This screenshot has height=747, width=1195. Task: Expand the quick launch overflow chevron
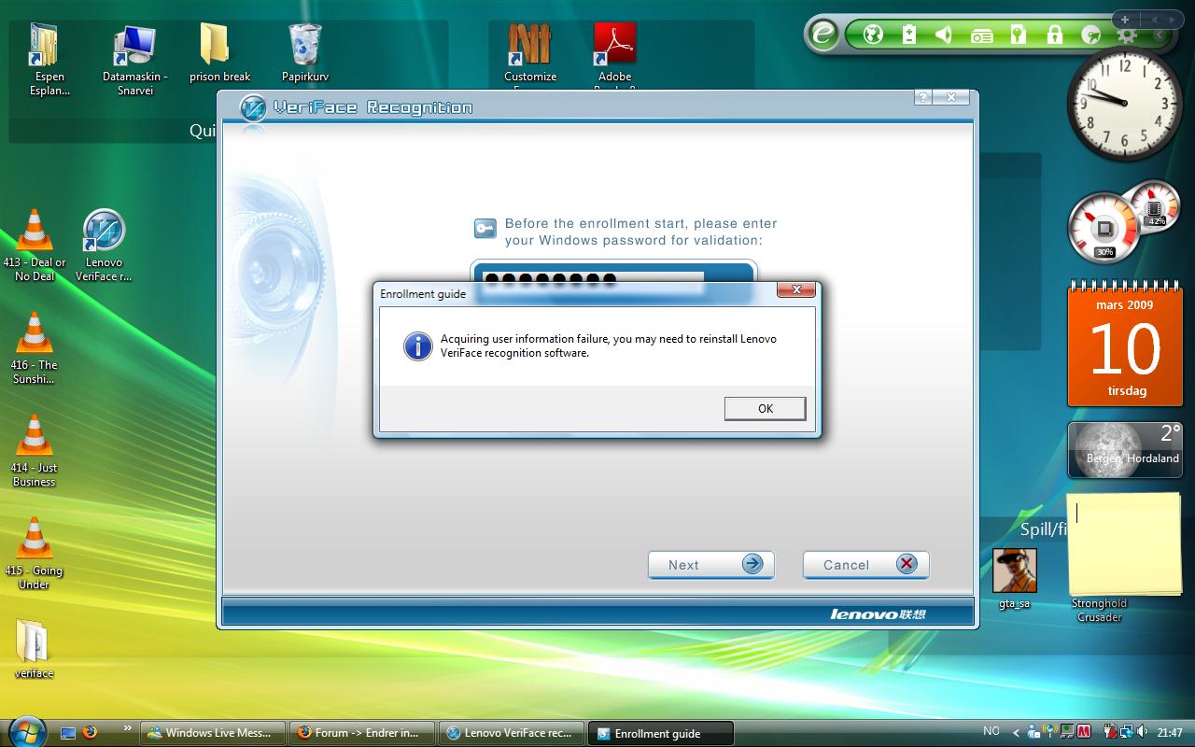click(x=128, y=728)
